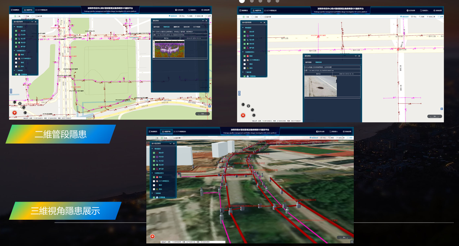This screenshot has width=459, height=246.
Task: Collapse layer management panel in 3D view
Action: pyautogui.click(x=170, y=143)
